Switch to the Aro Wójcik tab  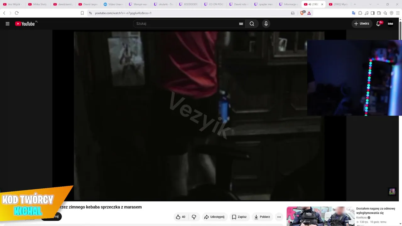coord(13,4)
